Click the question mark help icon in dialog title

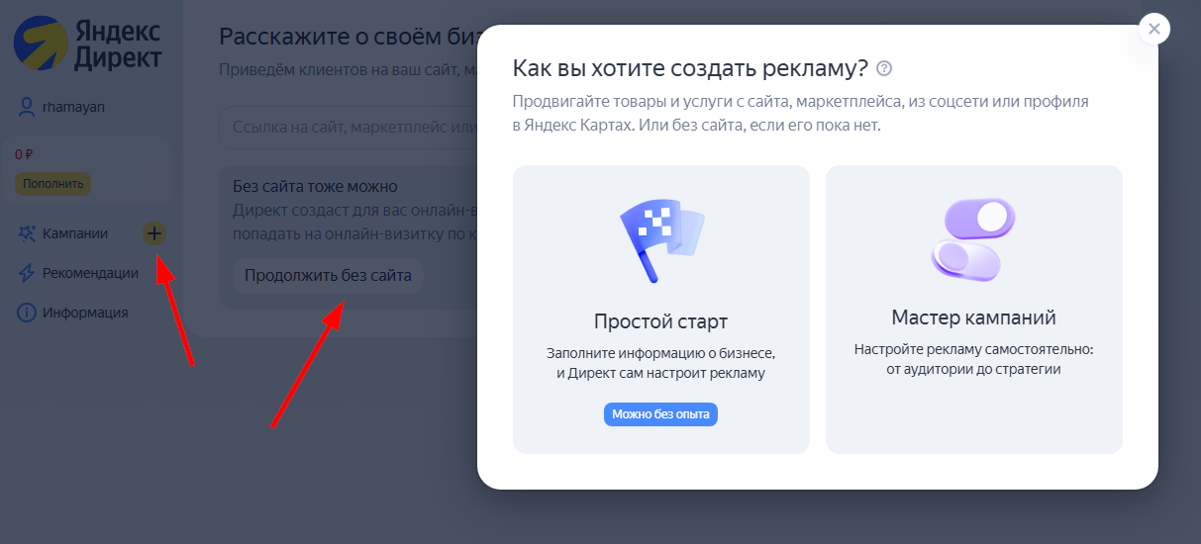coord(884,68)
